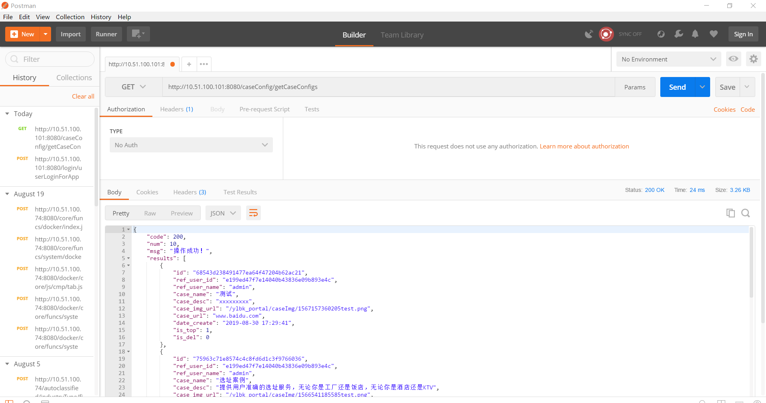
Task: Collapse the August 19 history group
Action: point(7,194)
